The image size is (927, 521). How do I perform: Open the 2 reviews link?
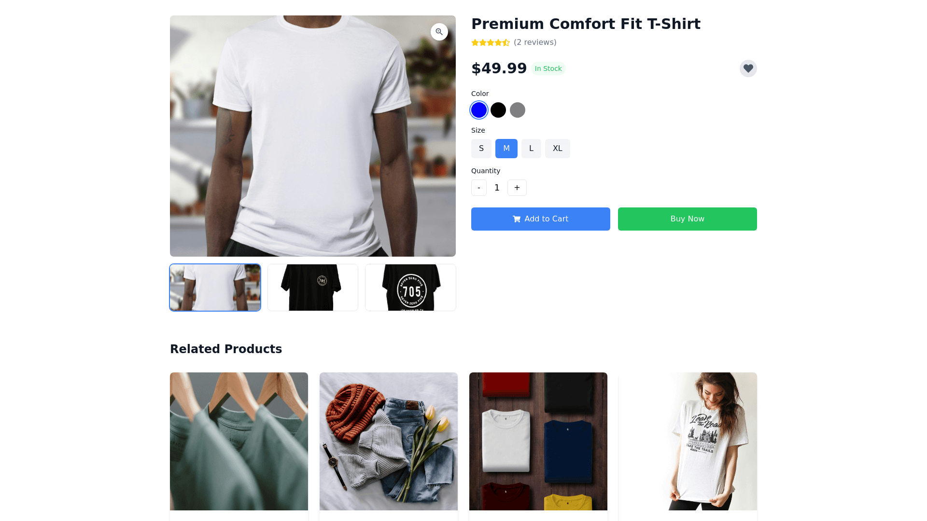tap(535, 42)
